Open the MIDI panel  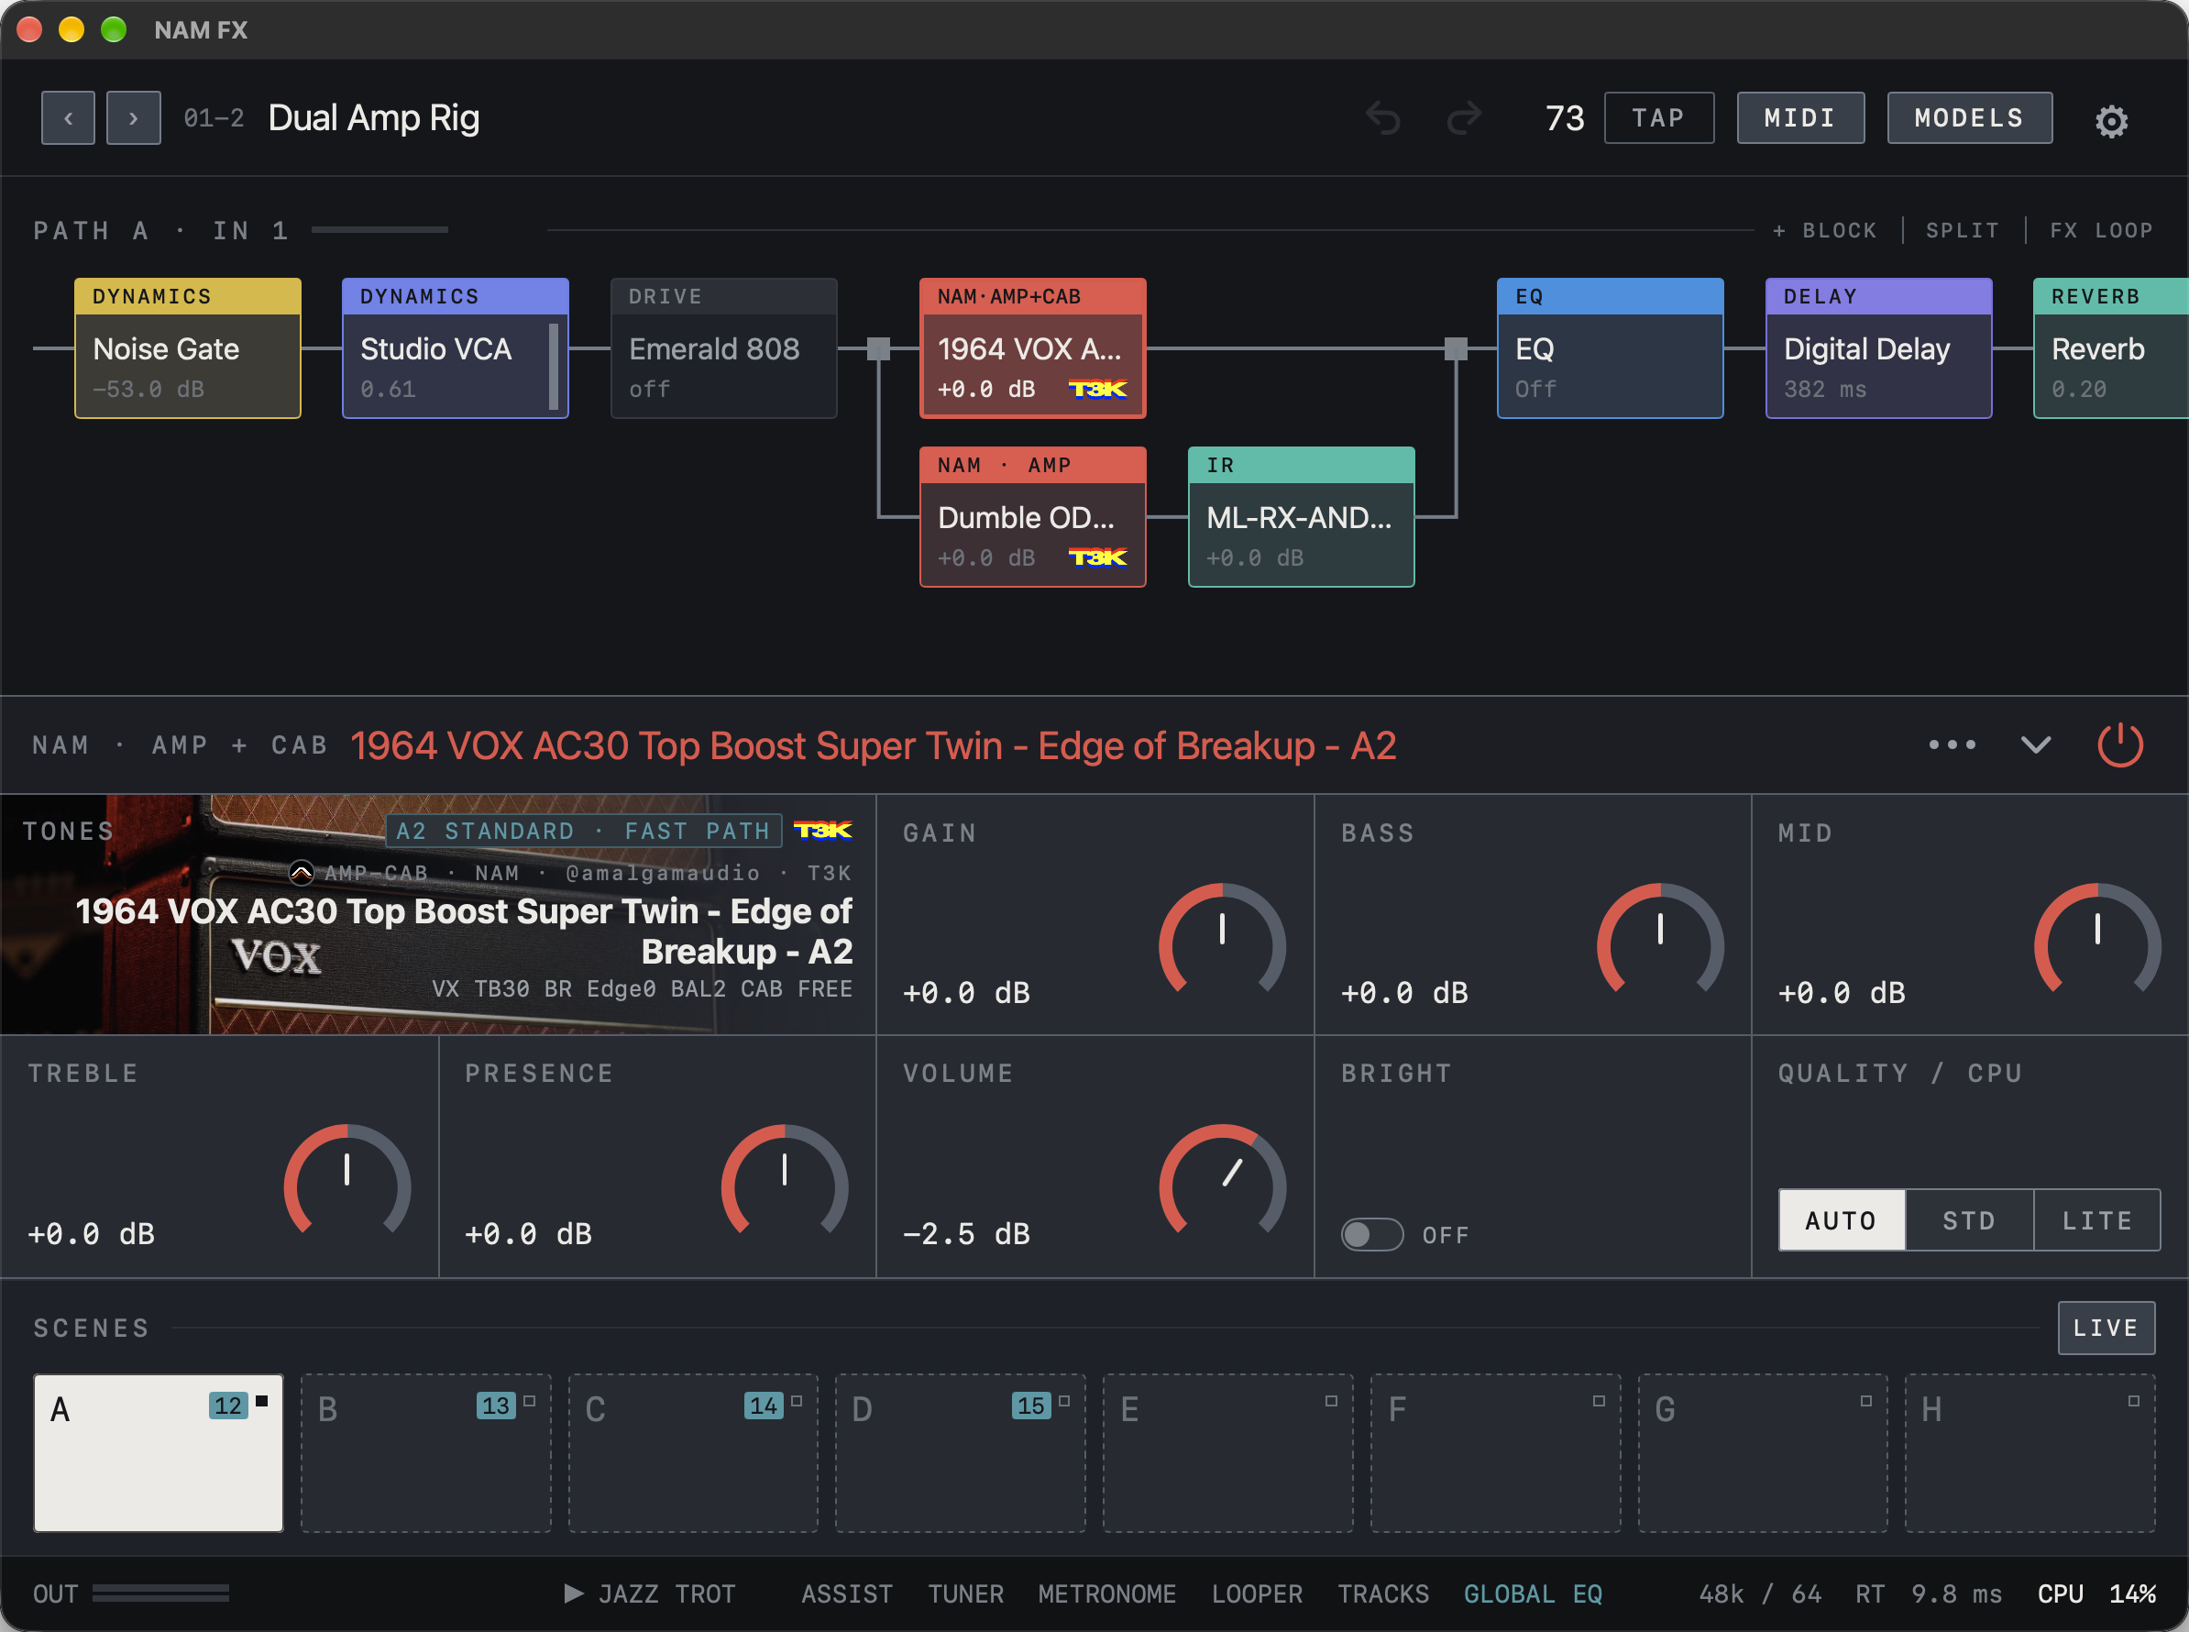click(x=1800, y=118)
